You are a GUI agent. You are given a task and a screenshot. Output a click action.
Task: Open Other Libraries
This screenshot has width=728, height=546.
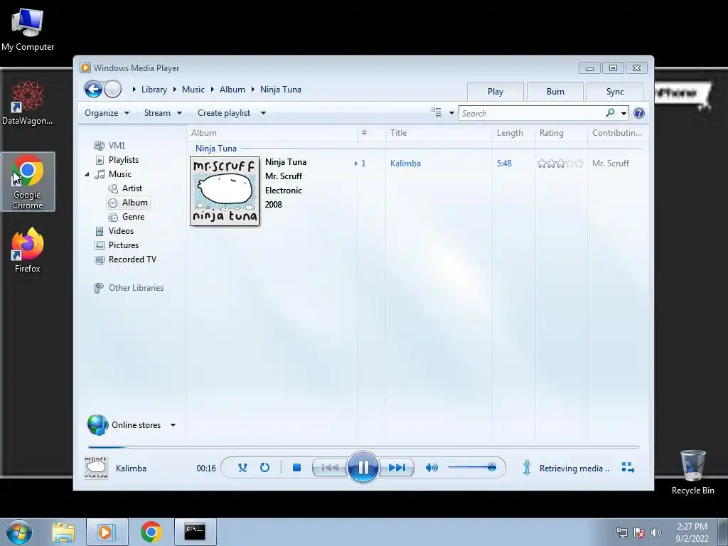(129, 288)
